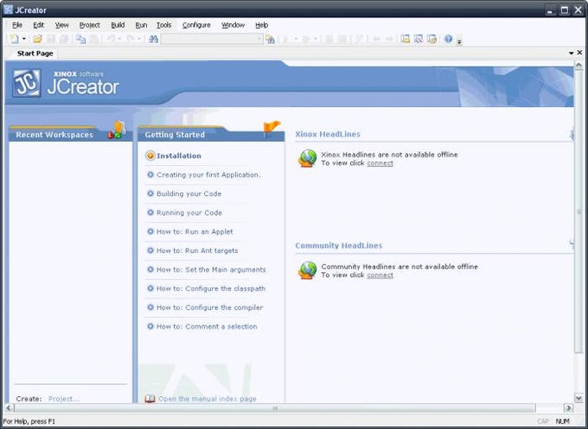
Task: Click the orange flag Getting Started icon
Action: [x=272, y=129]
